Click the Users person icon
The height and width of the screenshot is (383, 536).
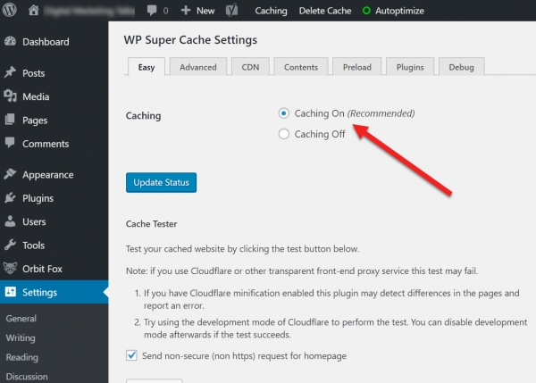pos(10,221)
